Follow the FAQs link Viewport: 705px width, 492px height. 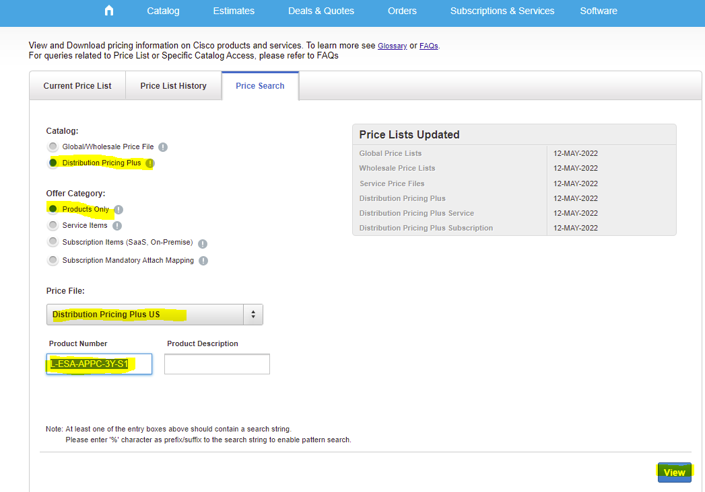tap(428, 46)
